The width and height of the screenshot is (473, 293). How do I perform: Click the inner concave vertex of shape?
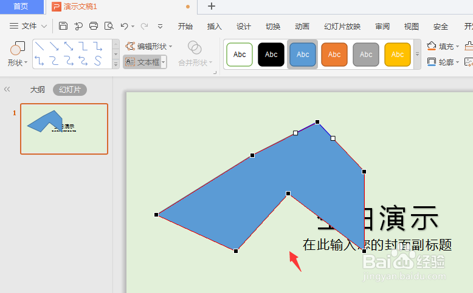288,194
